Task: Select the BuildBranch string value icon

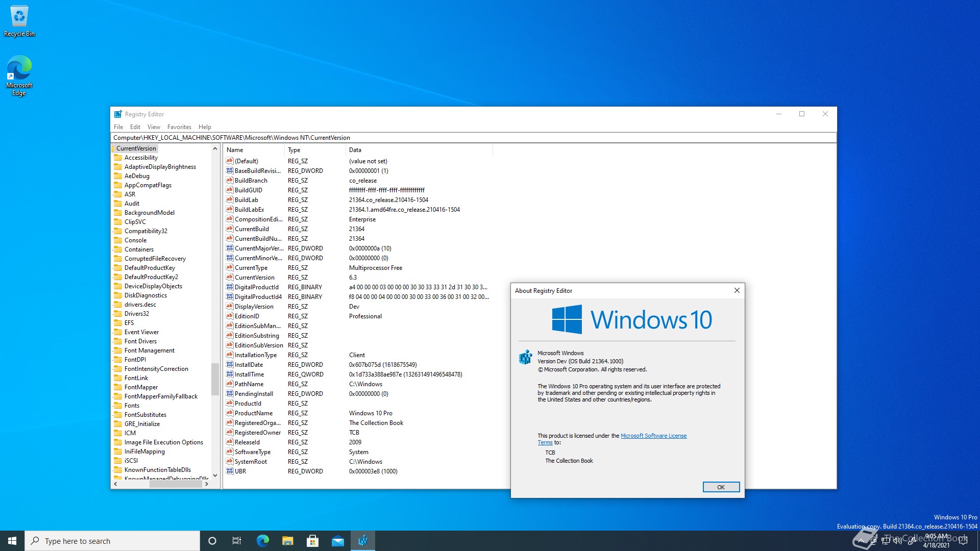Action: [230, 181]
